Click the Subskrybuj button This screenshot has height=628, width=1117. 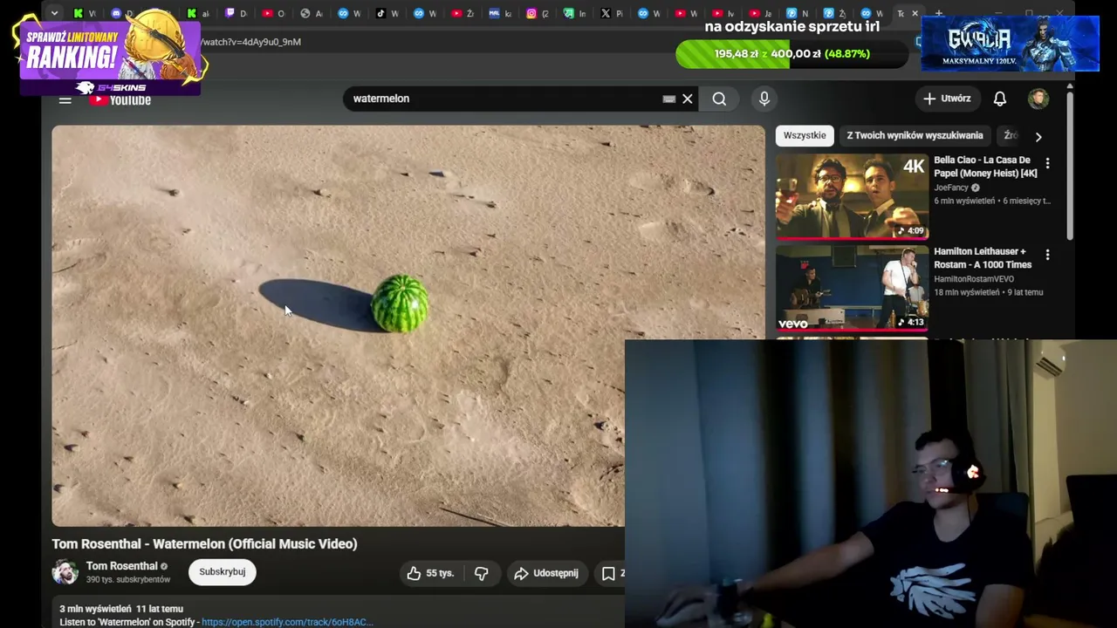click(223, 572)
